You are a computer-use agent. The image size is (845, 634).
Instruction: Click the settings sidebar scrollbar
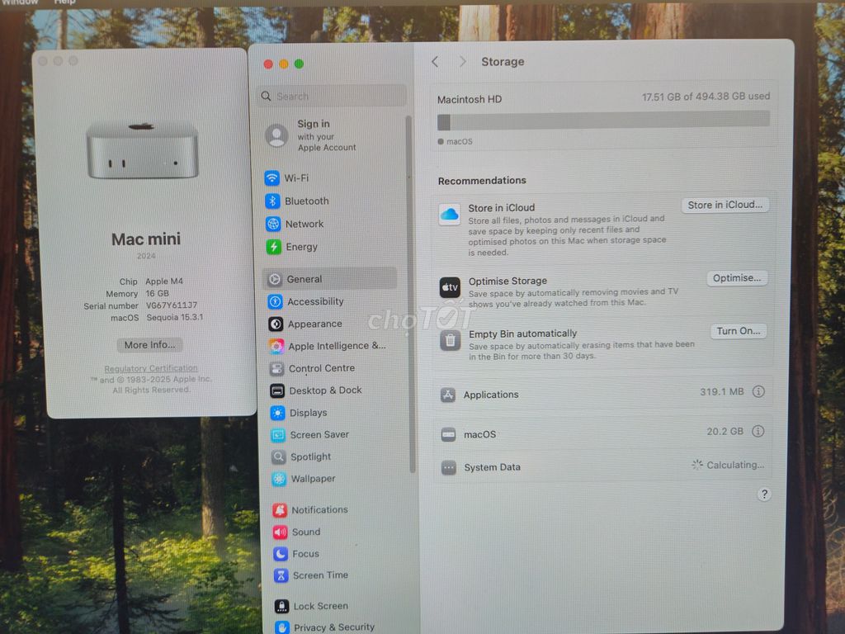pyautogui.click(x=411, y=294)
